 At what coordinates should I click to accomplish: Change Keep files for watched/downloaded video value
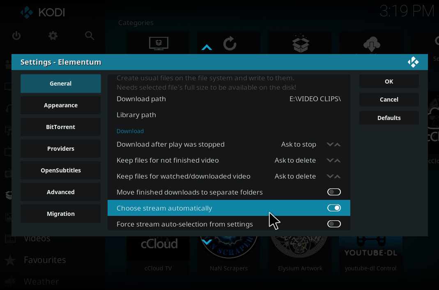[x=229, y=176]
